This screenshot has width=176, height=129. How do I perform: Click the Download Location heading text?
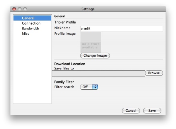pos(70,64)
